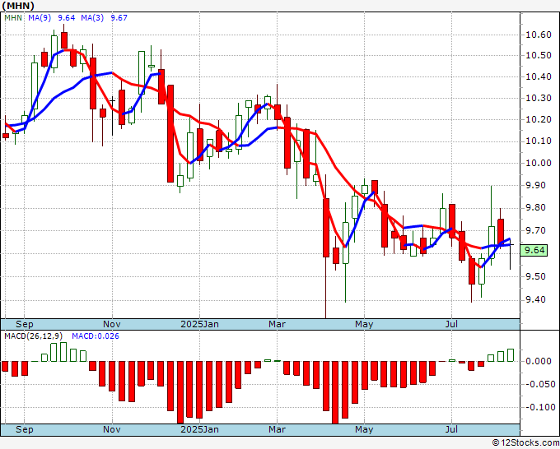Screen dimensions: 560x449
Task: Open the 12Stocks.com copyright link
Action: tap(525, 443)
